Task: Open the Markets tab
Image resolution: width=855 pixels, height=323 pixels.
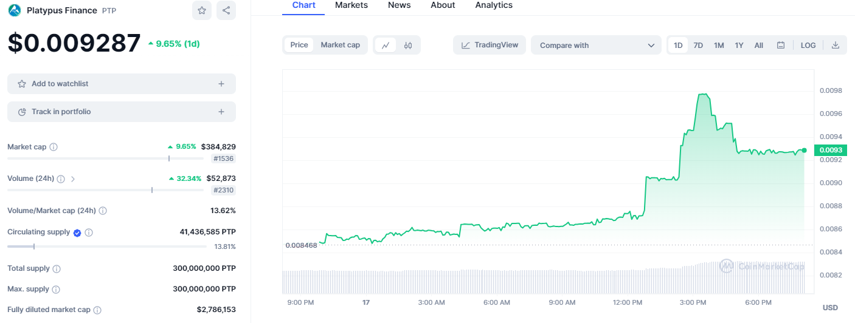Action: click(351, 5)
